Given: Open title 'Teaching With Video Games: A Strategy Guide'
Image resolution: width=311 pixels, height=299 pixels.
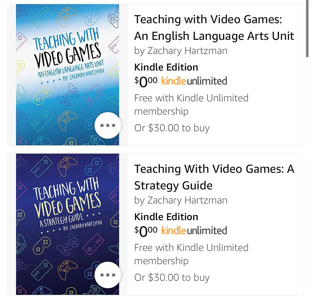Looking at the screenshot, I should coord(214,177).
